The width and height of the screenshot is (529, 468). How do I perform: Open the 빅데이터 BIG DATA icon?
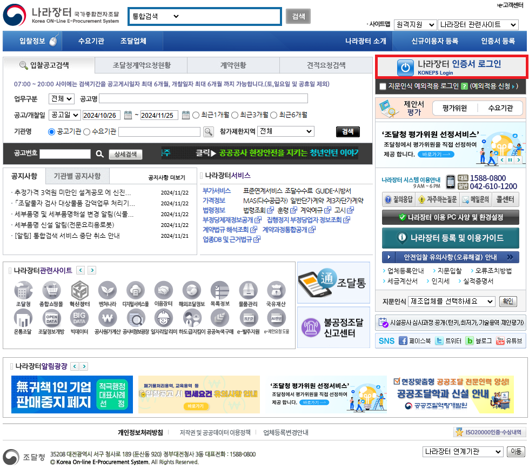tap(79, 318)
